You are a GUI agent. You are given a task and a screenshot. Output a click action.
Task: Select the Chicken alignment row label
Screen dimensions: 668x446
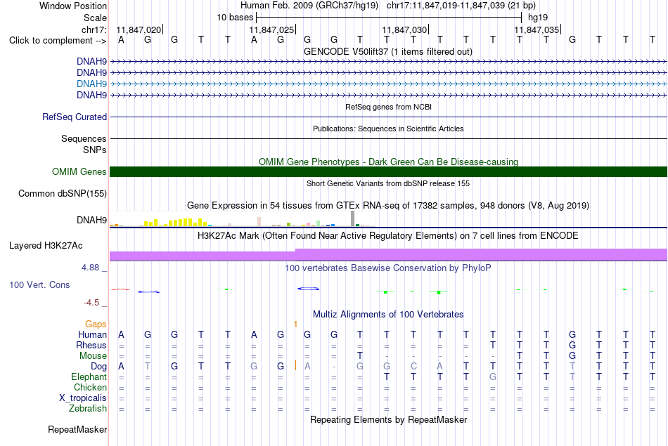pos(90,387)
